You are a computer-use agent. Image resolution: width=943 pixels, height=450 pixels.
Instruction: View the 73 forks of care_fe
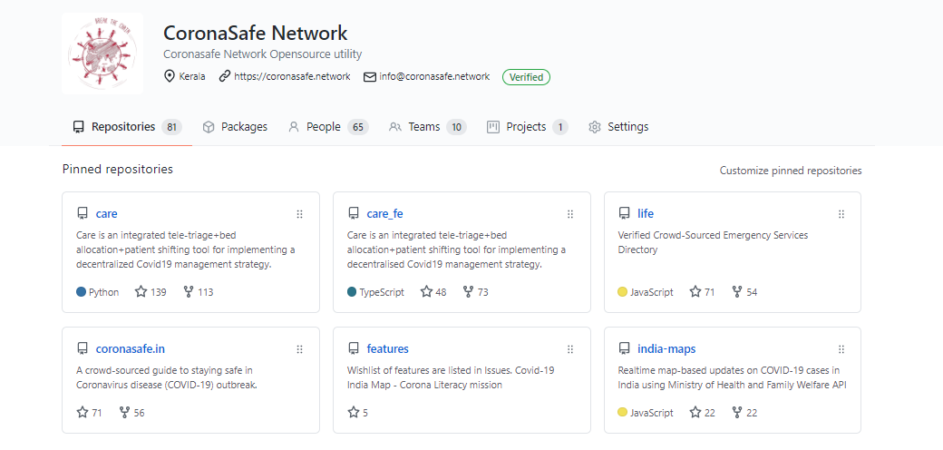point(476,292)
